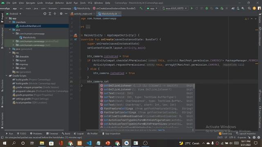Image resolution: width=262 pixels, height=147 pixels.
Task: Open Resource Manager sidebar tab
Action: pyautogui.click(x=2, y=38)
